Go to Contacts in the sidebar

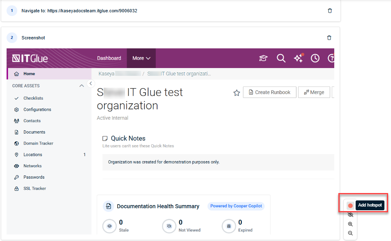pos(32,121)
